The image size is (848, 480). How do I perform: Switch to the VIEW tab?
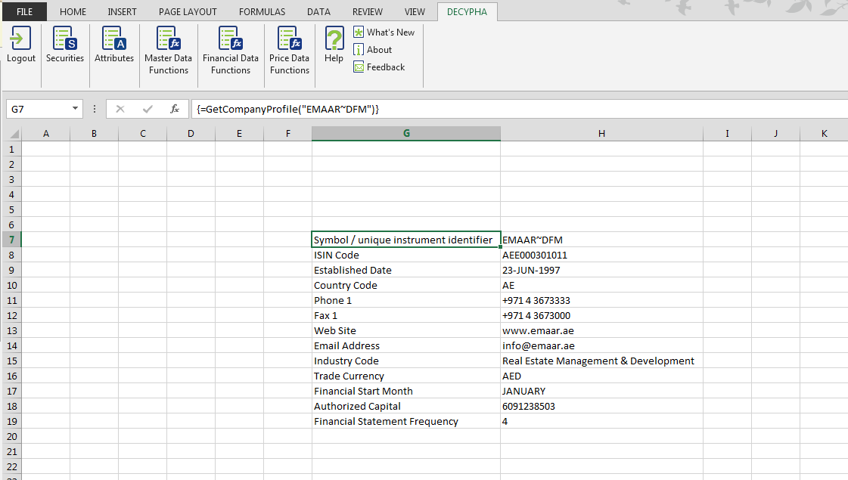tap(415, 12)
